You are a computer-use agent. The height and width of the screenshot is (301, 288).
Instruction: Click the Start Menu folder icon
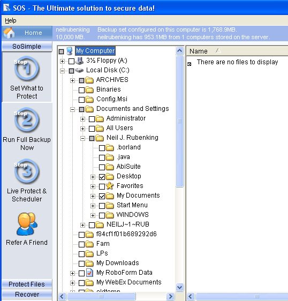(x=110, y=205)
